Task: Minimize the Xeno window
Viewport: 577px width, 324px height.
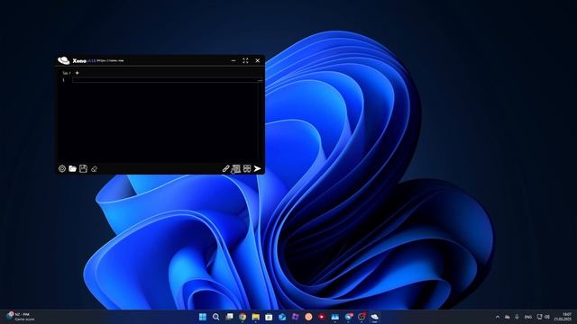Action: (234, 60)
